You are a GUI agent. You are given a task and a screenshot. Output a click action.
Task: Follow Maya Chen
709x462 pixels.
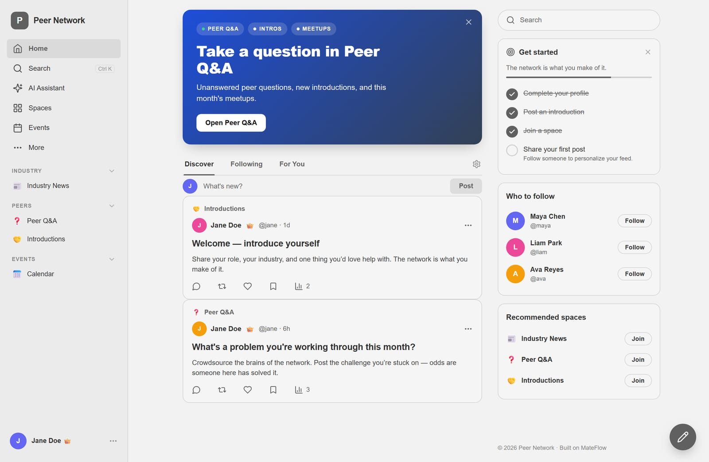pos(635,221)
